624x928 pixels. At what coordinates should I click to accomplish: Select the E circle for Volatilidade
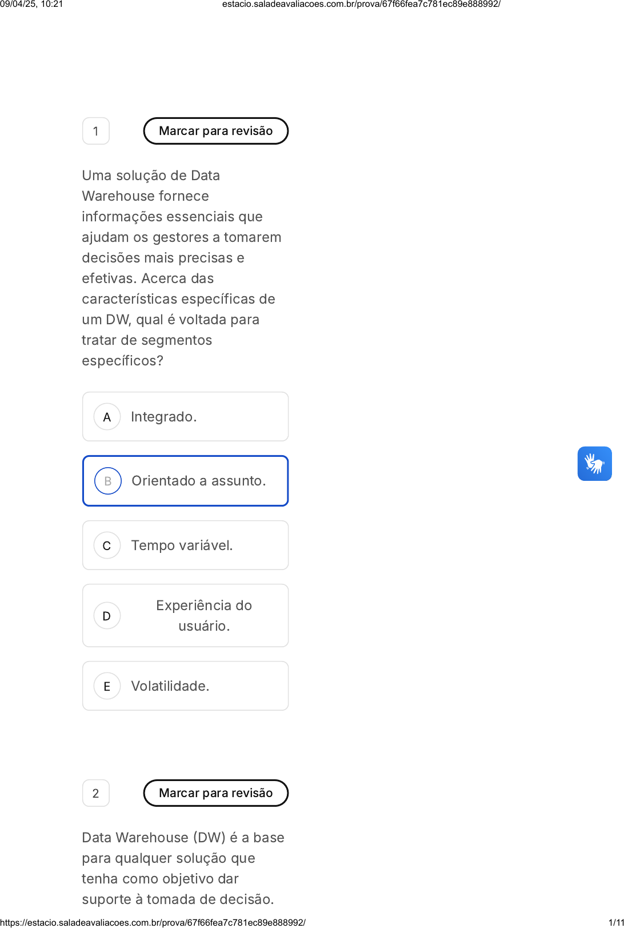tap(107, 686)
